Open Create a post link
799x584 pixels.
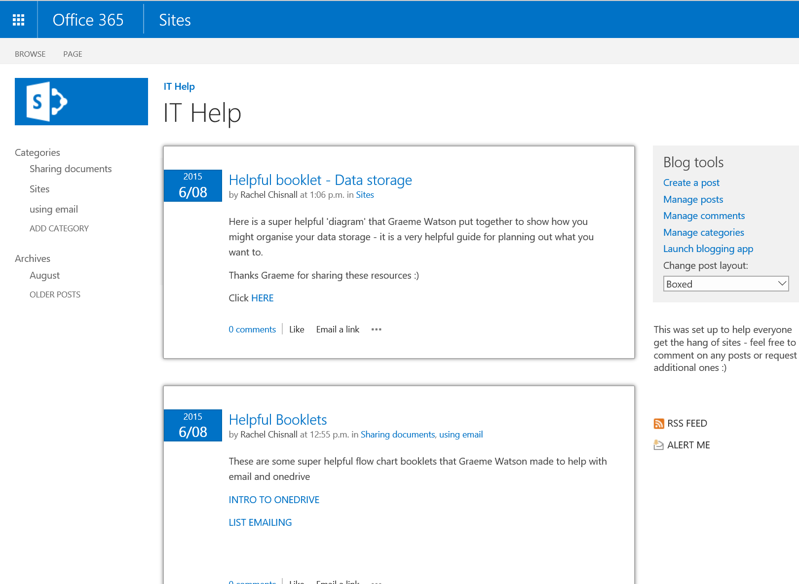tap(691, 182)
